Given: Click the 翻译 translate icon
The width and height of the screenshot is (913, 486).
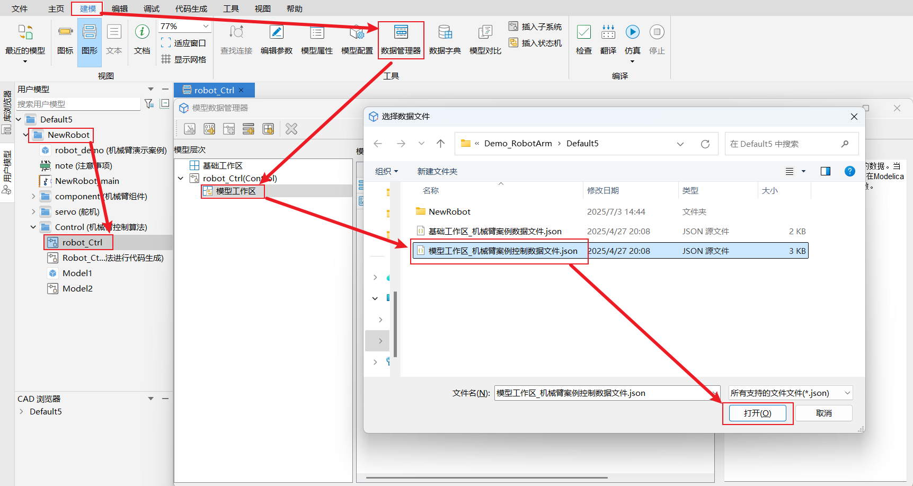Looking at the screenshot, I should coord(608,39).
